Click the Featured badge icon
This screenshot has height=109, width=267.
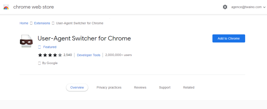click(39, 47)
